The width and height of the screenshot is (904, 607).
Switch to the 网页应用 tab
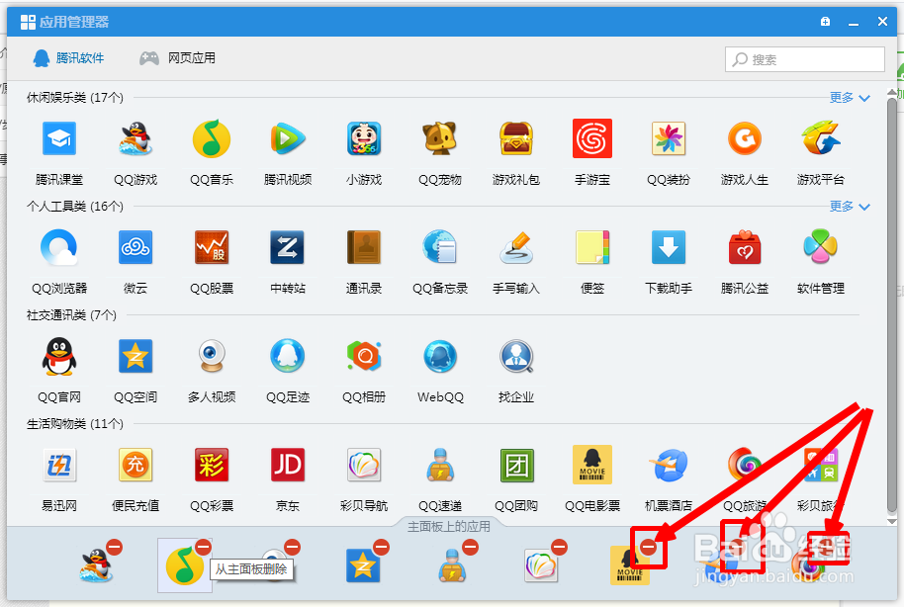178,58
